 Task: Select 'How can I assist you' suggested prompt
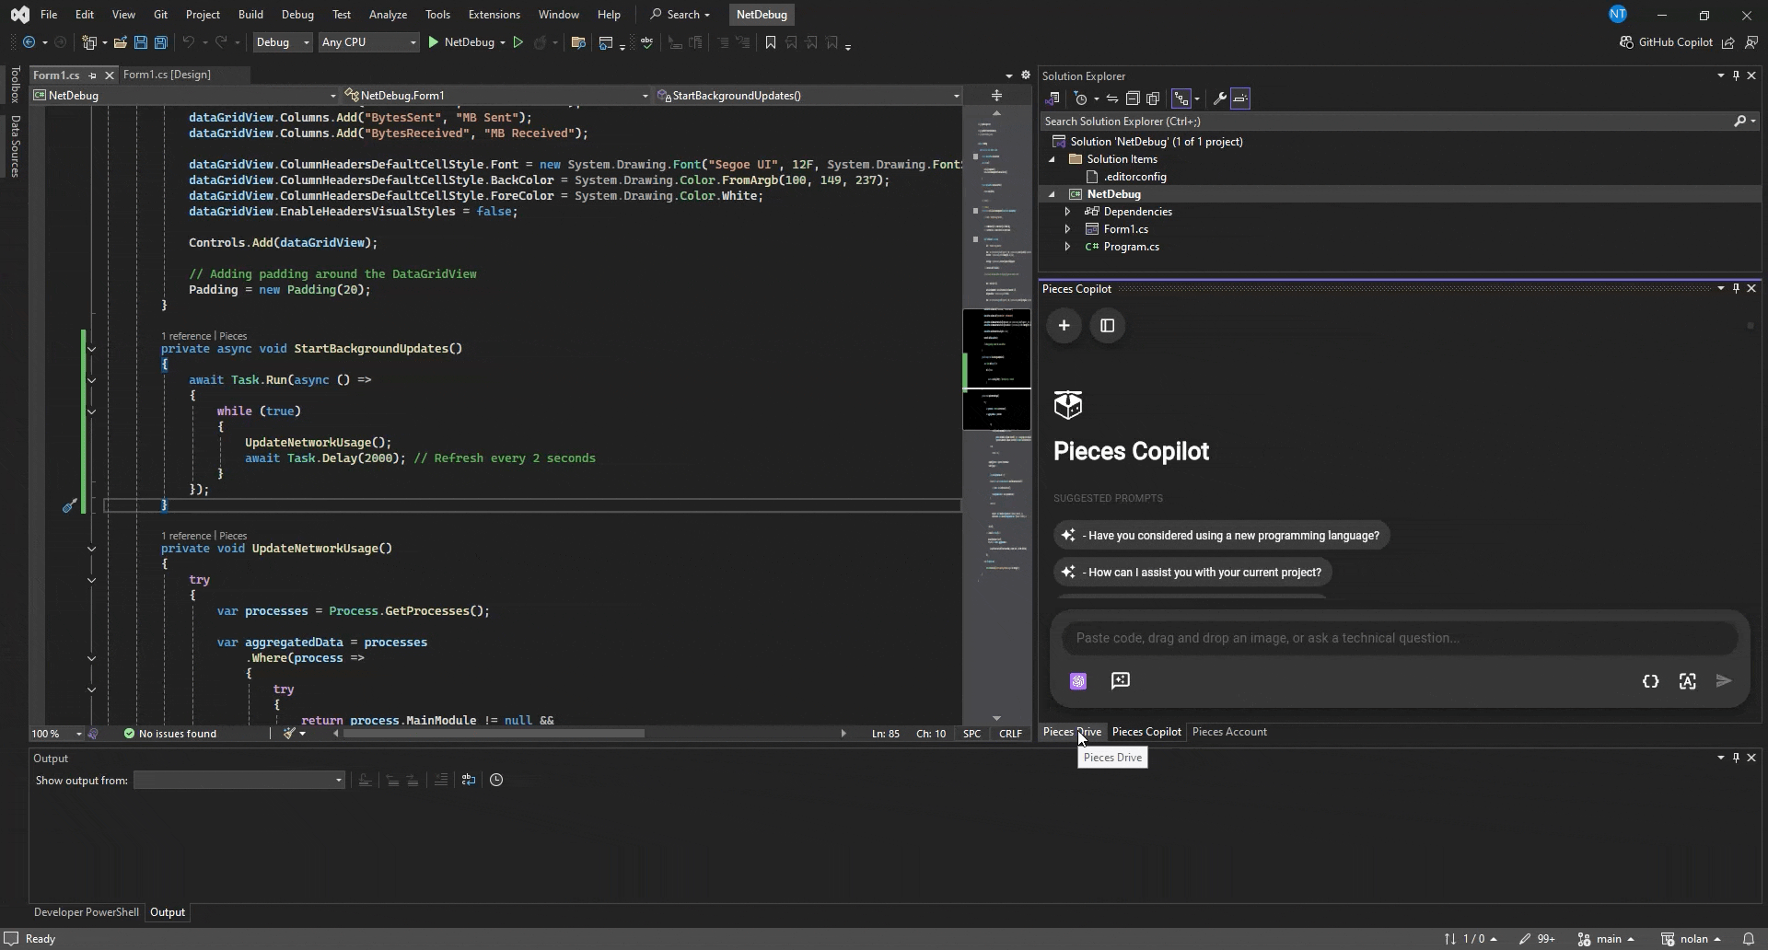pos(1192,573)
